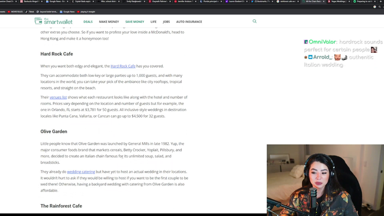The height and width of the screenshot is (216, 384).
Task: Click the streamer webcam overlay
Action: [325, 180]
